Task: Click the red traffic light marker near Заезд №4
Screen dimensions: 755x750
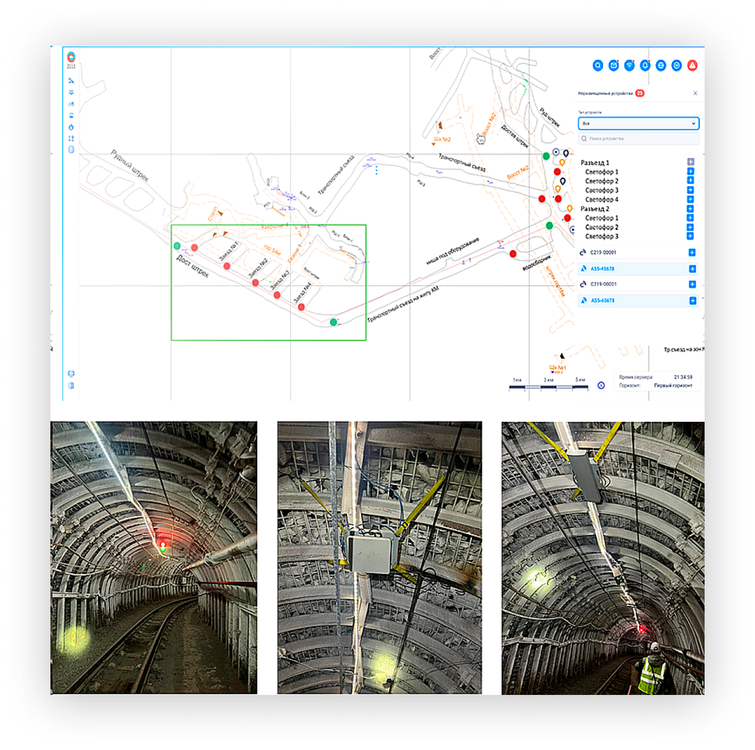Action: [x=301, y=307]
